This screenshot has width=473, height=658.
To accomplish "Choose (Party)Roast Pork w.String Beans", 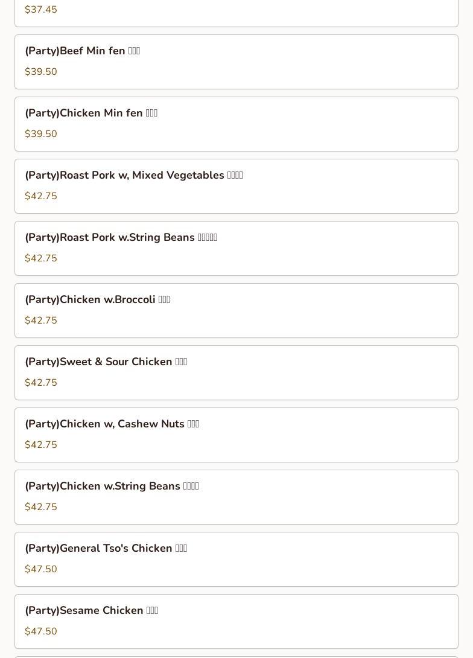I will 121,238.
